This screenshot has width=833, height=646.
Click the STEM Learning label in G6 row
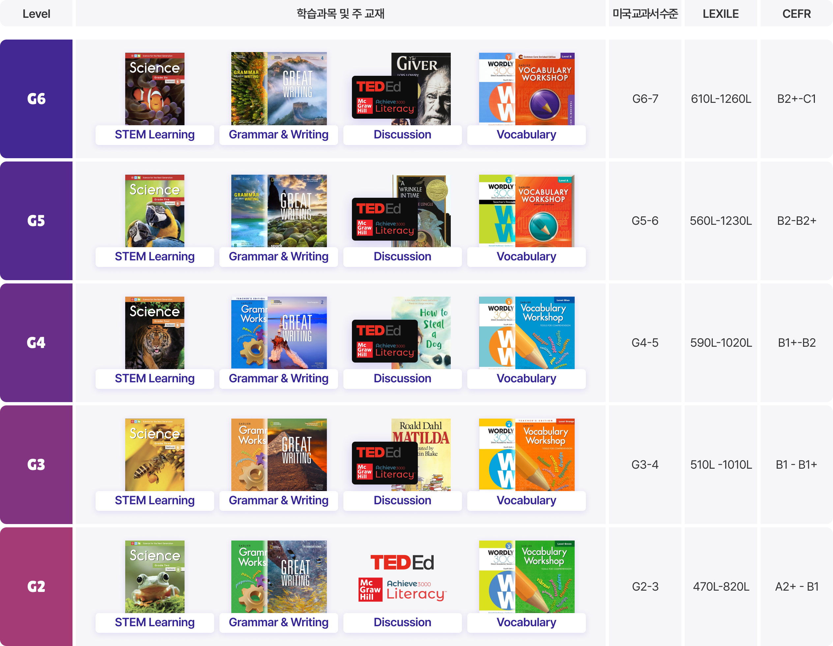click(x=155, y=135)
